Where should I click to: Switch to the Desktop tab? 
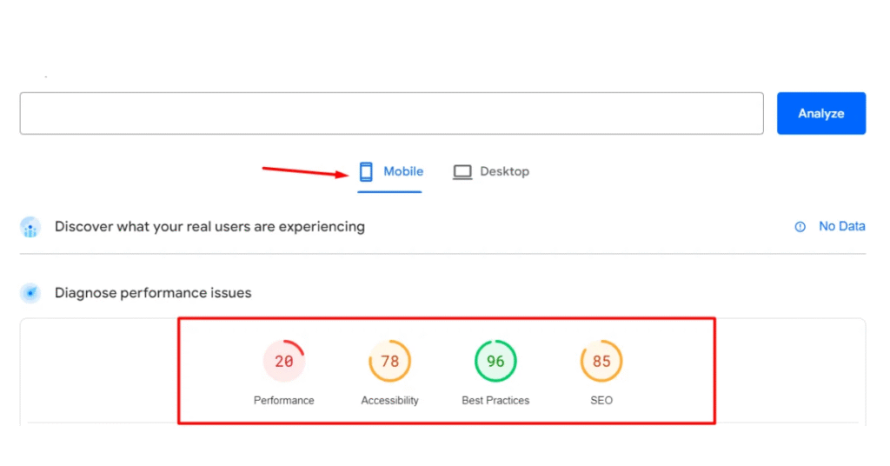coord(491,172)
